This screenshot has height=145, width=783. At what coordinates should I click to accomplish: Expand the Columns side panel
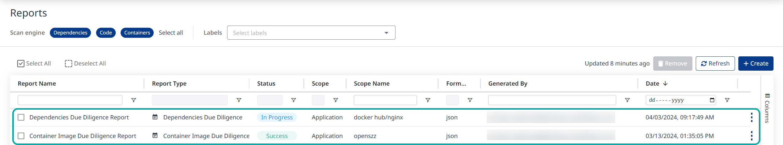tap(767, 108)
